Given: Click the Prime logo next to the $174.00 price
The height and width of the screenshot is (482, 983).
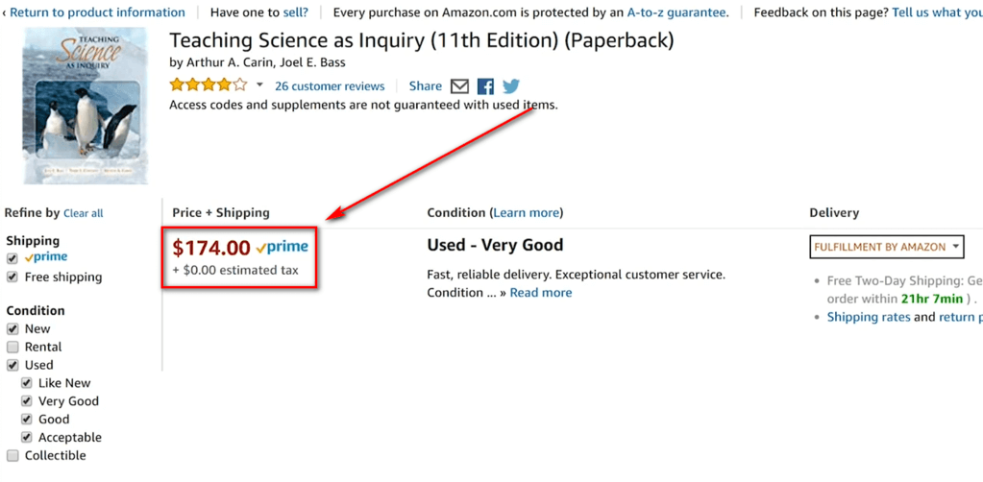Looking at the screenshot, I should pyautogui.click(x=283, y=248).
